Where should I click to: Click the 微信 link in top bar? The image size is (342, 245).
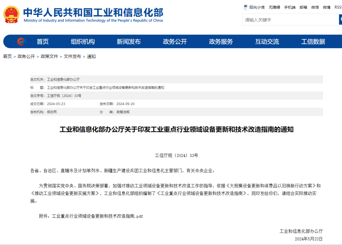tap(315, 7)
